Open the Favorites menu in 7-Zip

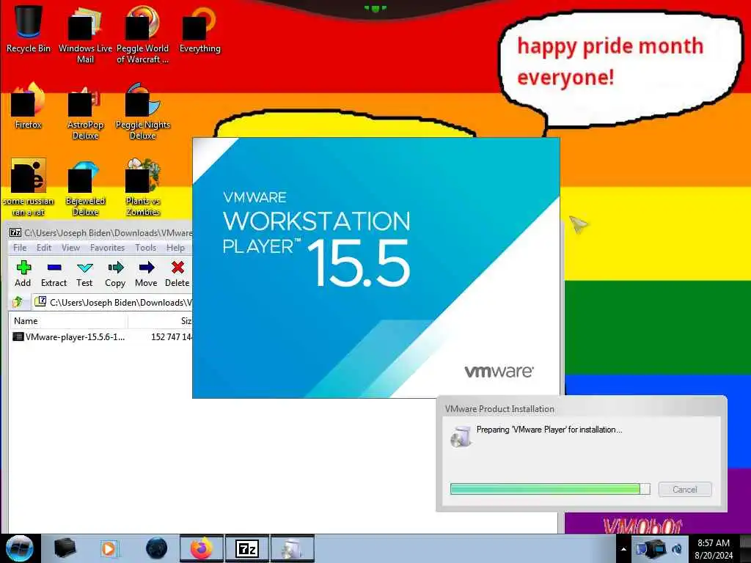coord(107,248)
